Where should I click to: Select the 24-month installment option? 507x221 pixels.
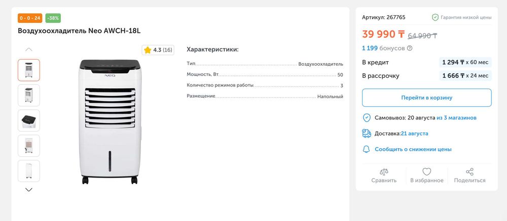[465, 76]
